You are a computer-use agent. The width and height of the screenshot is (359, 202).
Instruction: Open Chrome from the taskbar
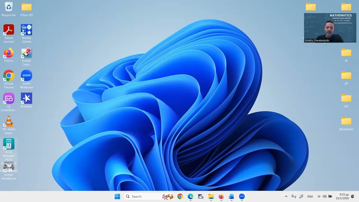pyautogui.click(x=180, y=196)
